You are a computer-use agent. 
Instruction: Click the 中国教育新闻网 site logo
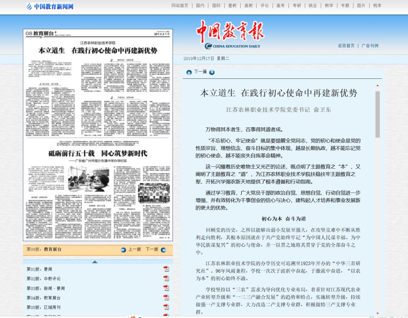click(50, 6)
